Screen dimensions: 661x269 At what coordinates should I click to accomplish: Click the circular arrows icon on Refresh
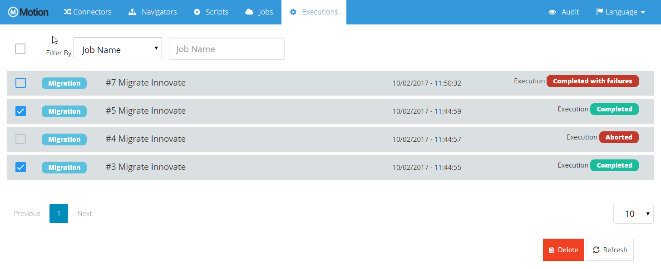click(597, 250)
